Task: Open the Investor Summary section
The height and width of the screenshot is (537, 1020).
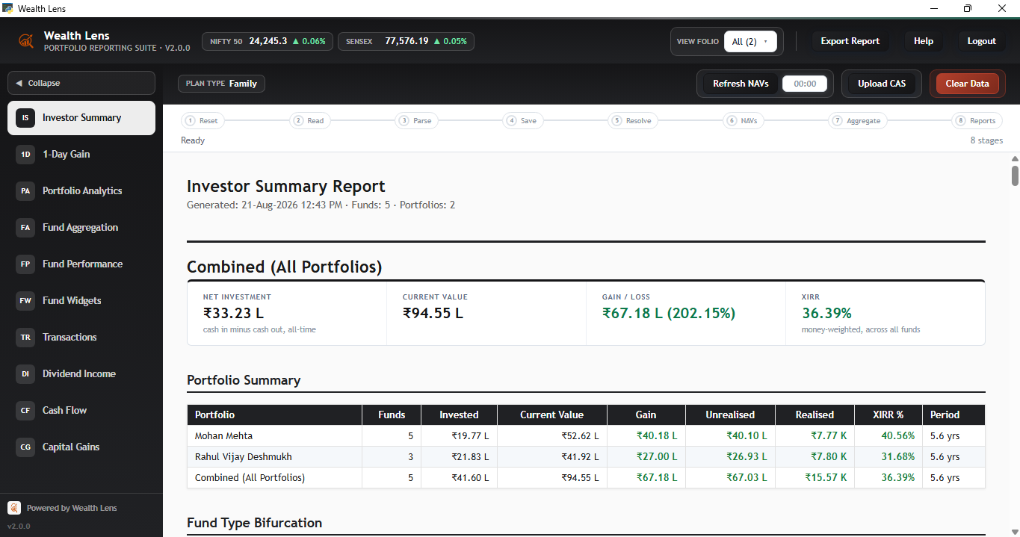Action: click(x=81, y=118)
